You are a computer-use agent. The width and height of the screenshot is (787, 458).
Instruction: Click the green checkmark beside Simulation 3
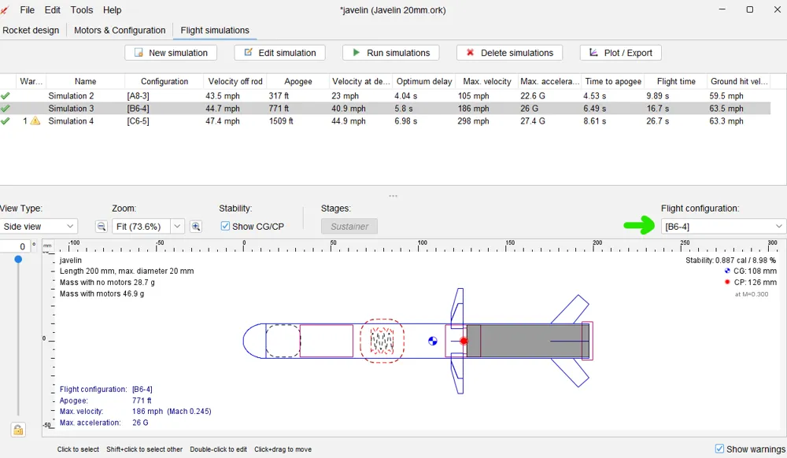click(6, 109)
